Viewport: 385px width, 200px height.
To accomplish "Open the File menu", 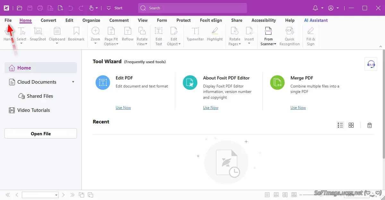I will 8,20.
